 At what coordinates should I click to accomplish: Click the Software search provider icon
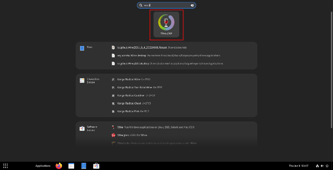click(x=82, y=128)
